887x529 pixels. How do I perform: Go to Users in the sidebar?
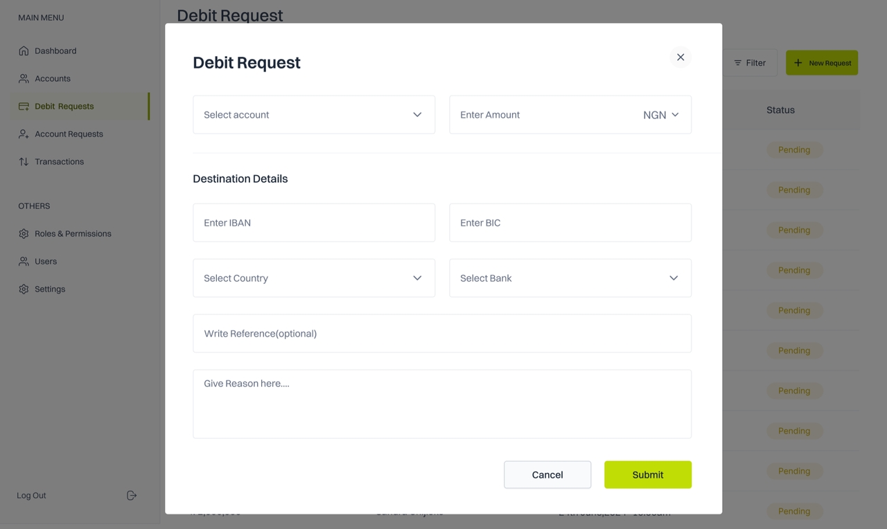[46, 261]
